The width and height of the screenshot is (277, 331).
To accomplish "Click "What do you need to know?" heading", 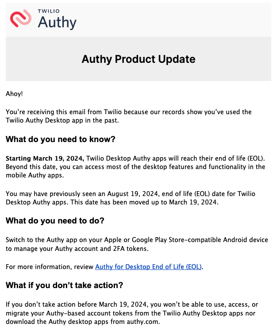I will (x=60, y=139).
